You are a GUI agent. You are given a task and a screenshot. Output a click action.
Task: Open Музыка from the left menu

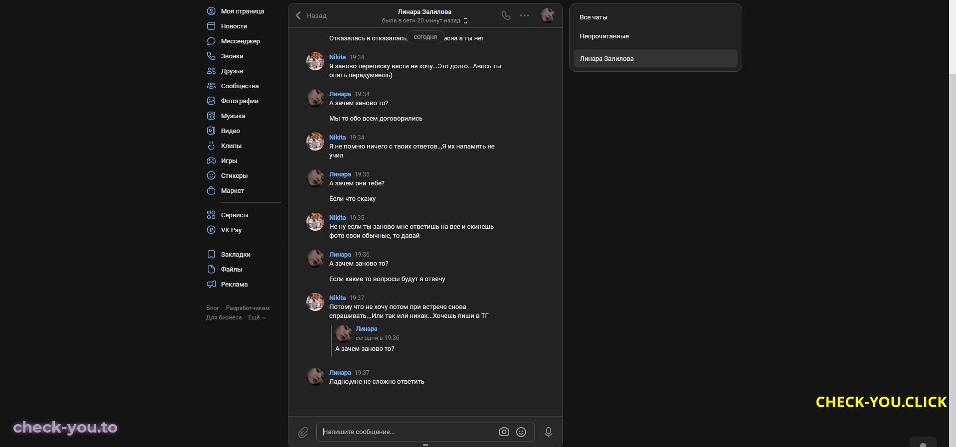(233, 116)
